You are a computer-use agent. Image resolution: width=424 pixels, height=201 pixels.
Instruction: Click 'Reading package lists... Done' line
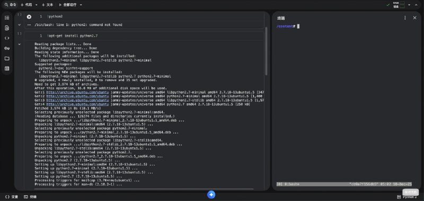63,44
